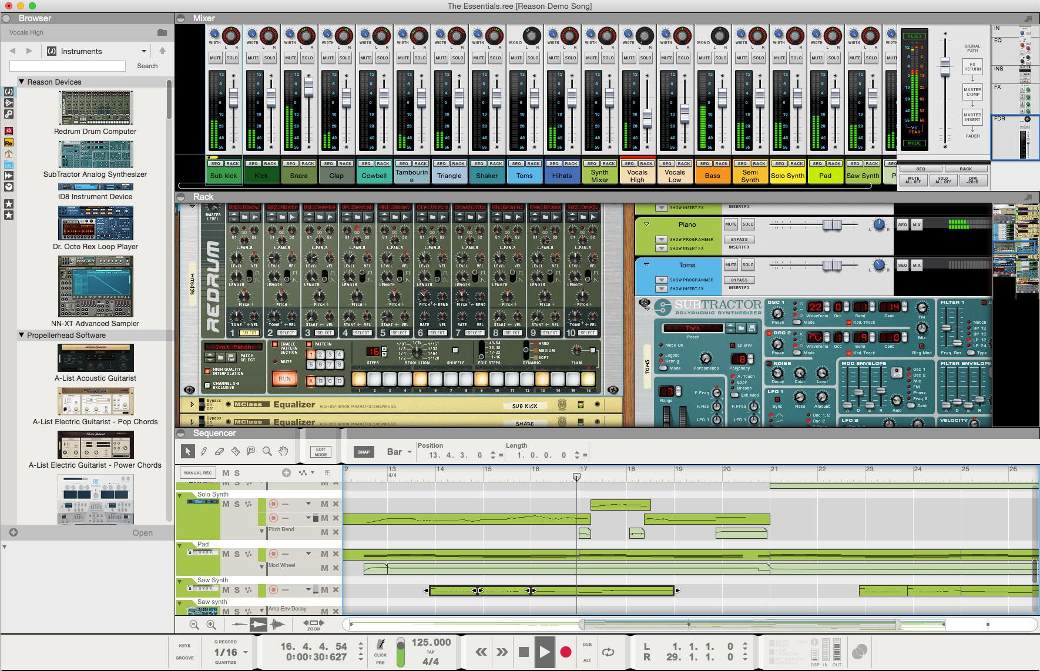Select the Razor tool in sequencer
1040x671 pixels.
[x=235, y=451]
